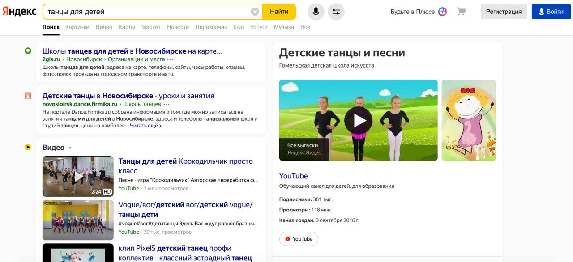Click the Яндекс logo
The image size is (573, 262).
[x=19, y=12]
